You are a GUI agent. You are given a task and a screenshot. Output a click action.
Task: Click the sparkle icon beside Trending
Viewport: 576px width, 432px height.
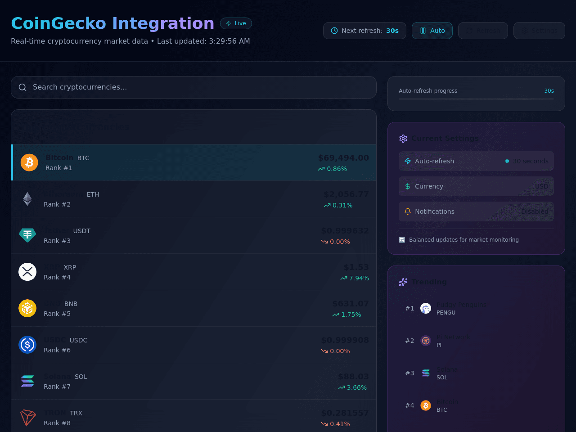403,282
